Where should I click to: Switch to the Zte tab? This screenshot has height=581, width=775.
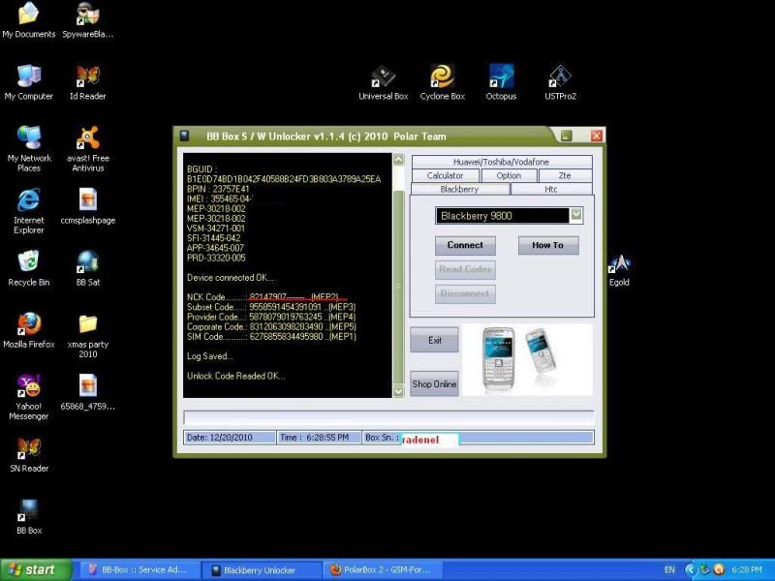click(x=565, y=175)
